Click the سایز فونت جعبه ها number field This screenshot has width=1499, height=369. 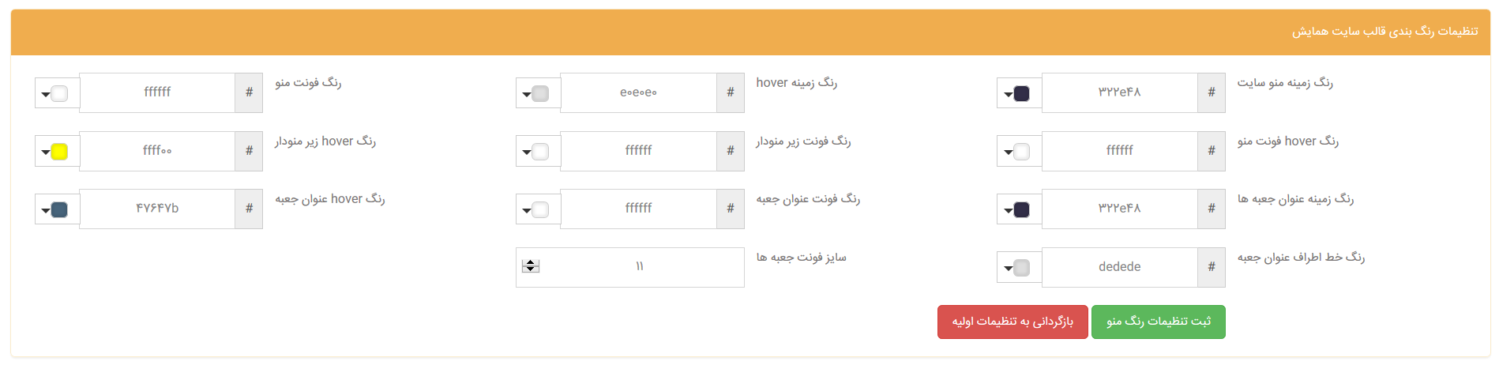tap(640, 267)
